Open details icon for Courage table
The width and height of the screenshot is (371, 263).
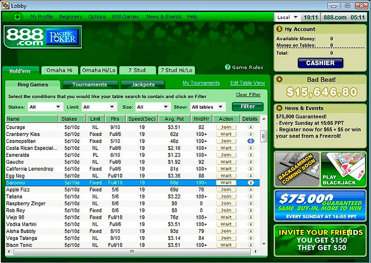251,127
